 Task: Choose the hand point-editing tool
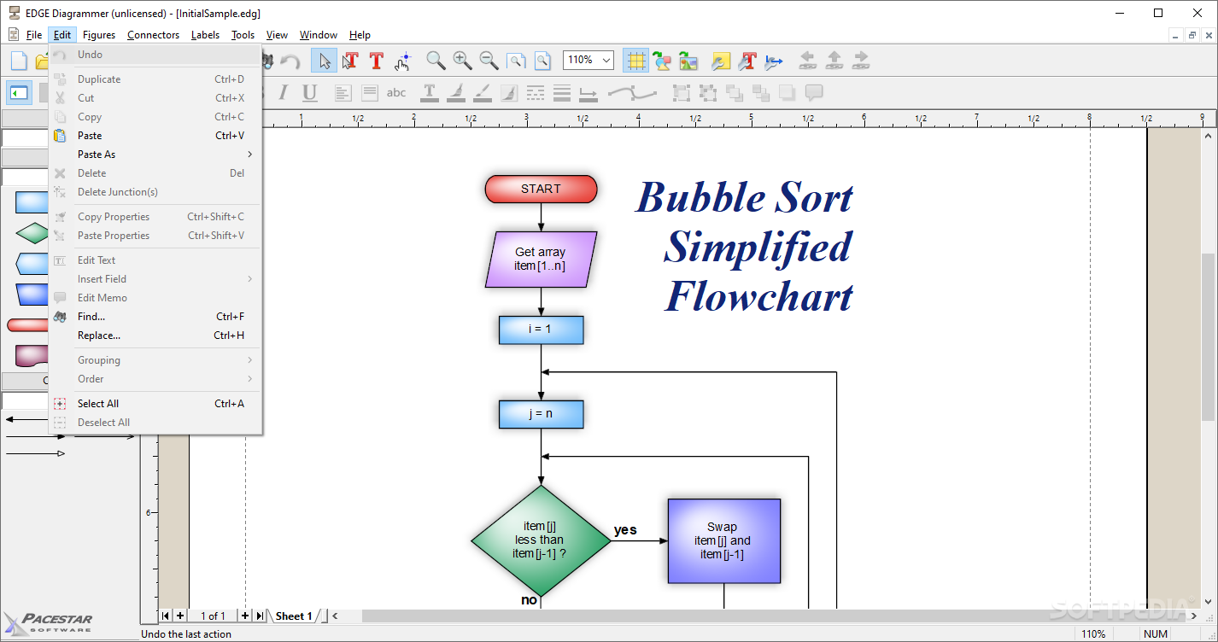tap(403, 61)
